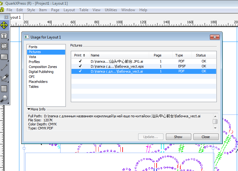Click the QuarkXPress document icon in menu bar

click(x=2, y=10)
